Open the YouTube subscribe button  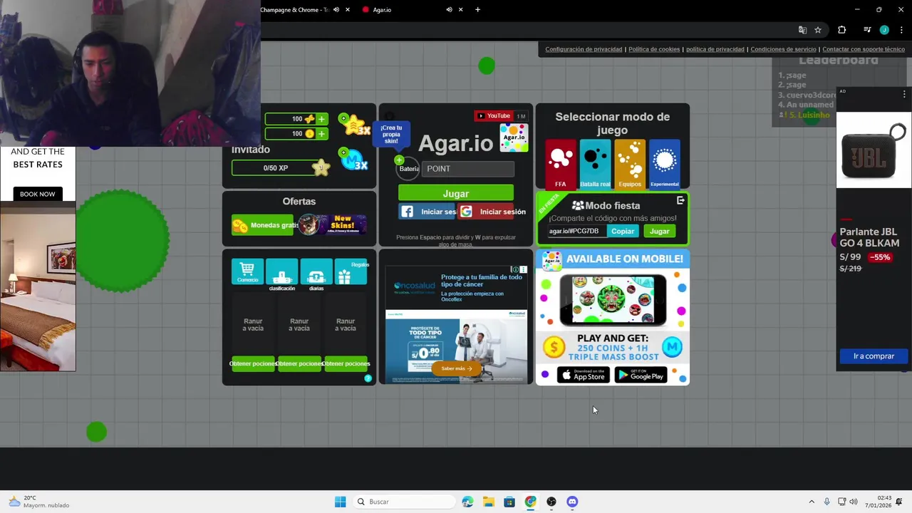tap(494, 116)
